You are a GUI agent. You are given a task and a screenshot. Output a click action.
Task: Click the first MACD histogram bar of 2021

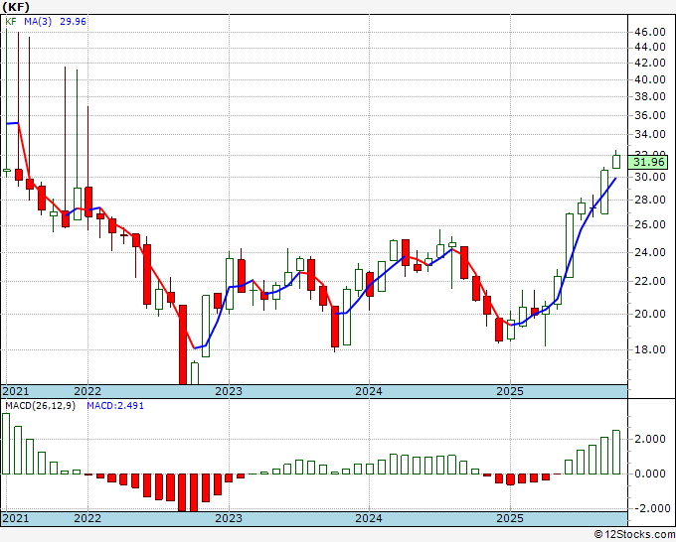coord(6,444)
